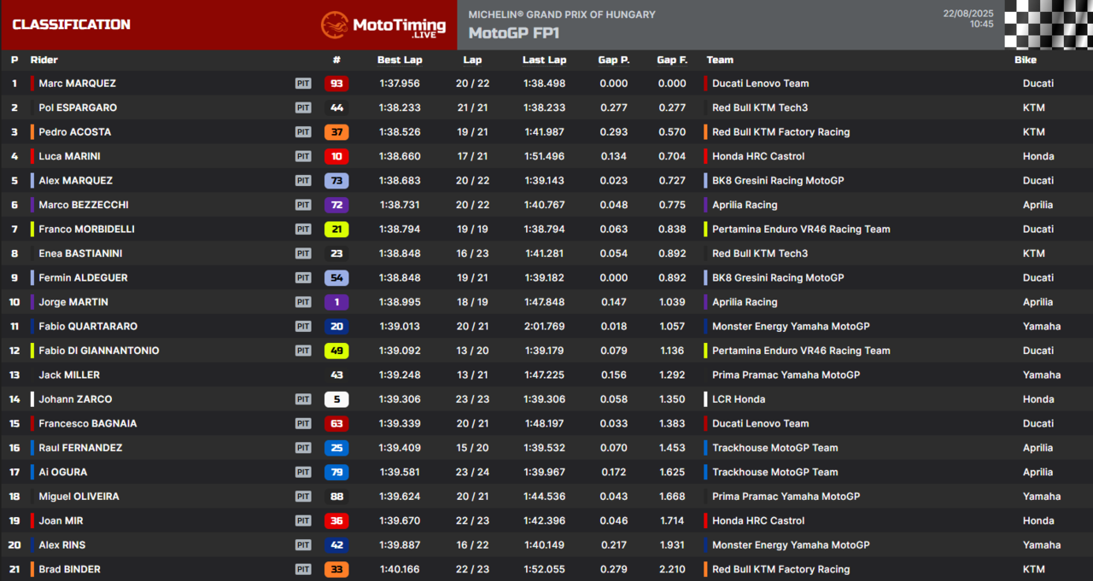Select rider name Raul FERNANDEZ
1093x581 pixels.
coord(80,448)
